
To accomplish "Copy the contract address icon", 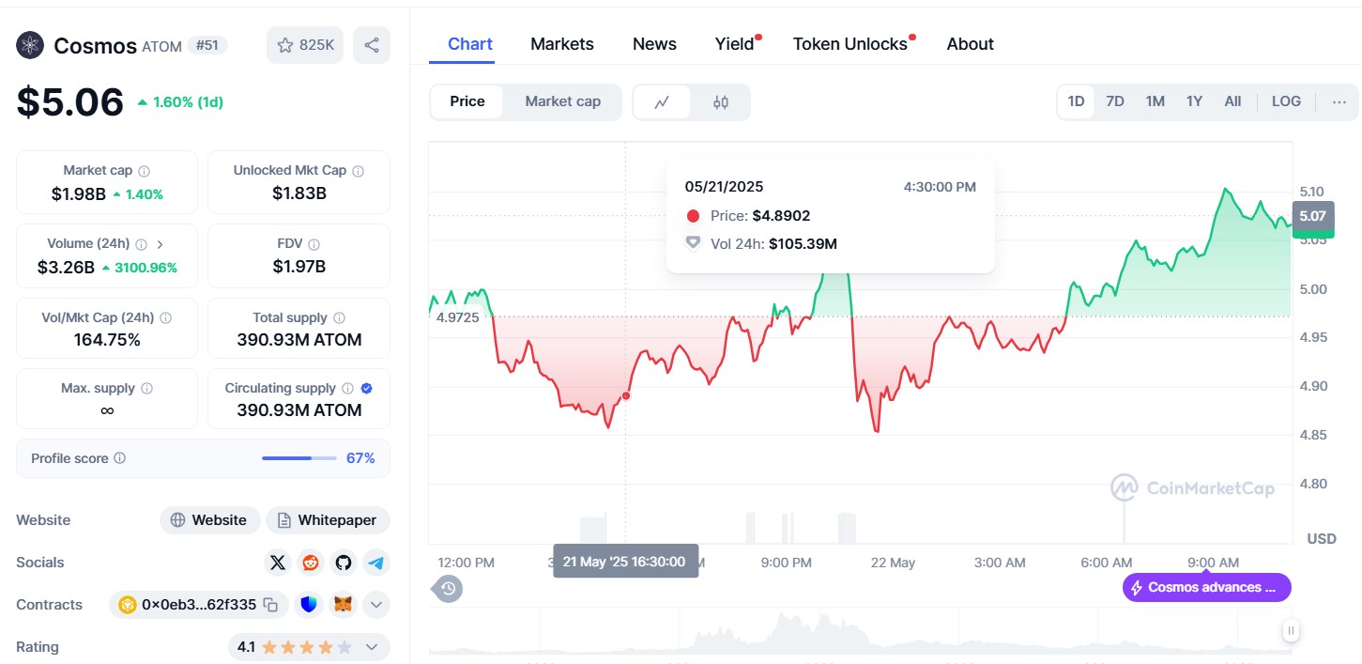I will [x=270, y=605].
